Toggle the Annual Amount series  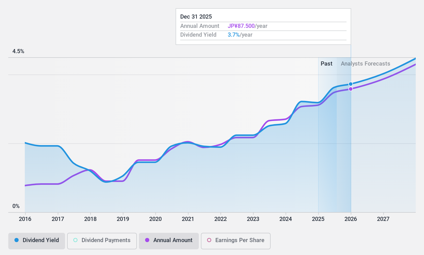click(x=169, y=241)
